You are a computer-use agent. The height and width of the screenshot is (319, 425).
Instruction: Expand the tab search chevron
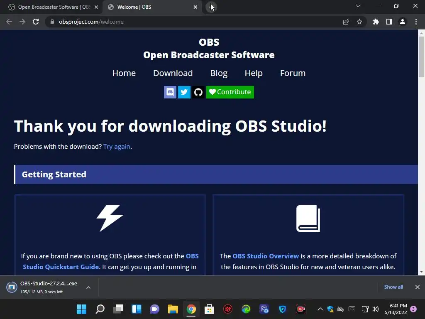(358, 6)
